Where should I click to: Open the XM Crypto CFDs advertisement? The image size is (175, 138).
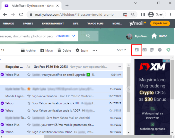[x=152, y=97]
